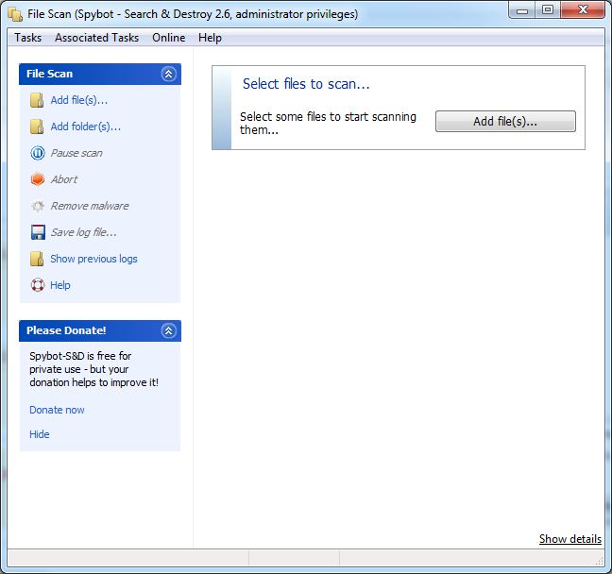The width and height of the screenshot is (612, 574).
Task: Click the Save log file floppy disk icon
Action: click(38, 232)
